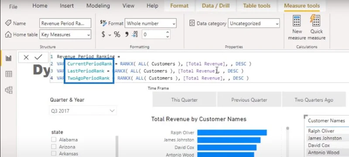The width and height of the screenshot is (349, 157).
Task: Click the chart title Total Revenue by Customer Names
Action: [199, 119]
